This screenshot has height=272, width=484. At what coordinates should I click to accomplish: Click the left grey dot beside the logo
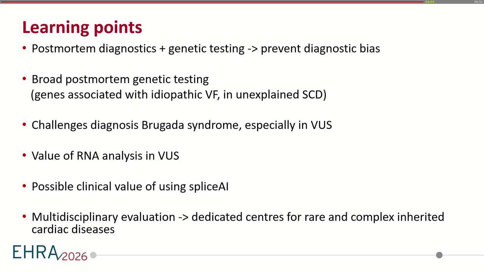[x=93, y=255]
